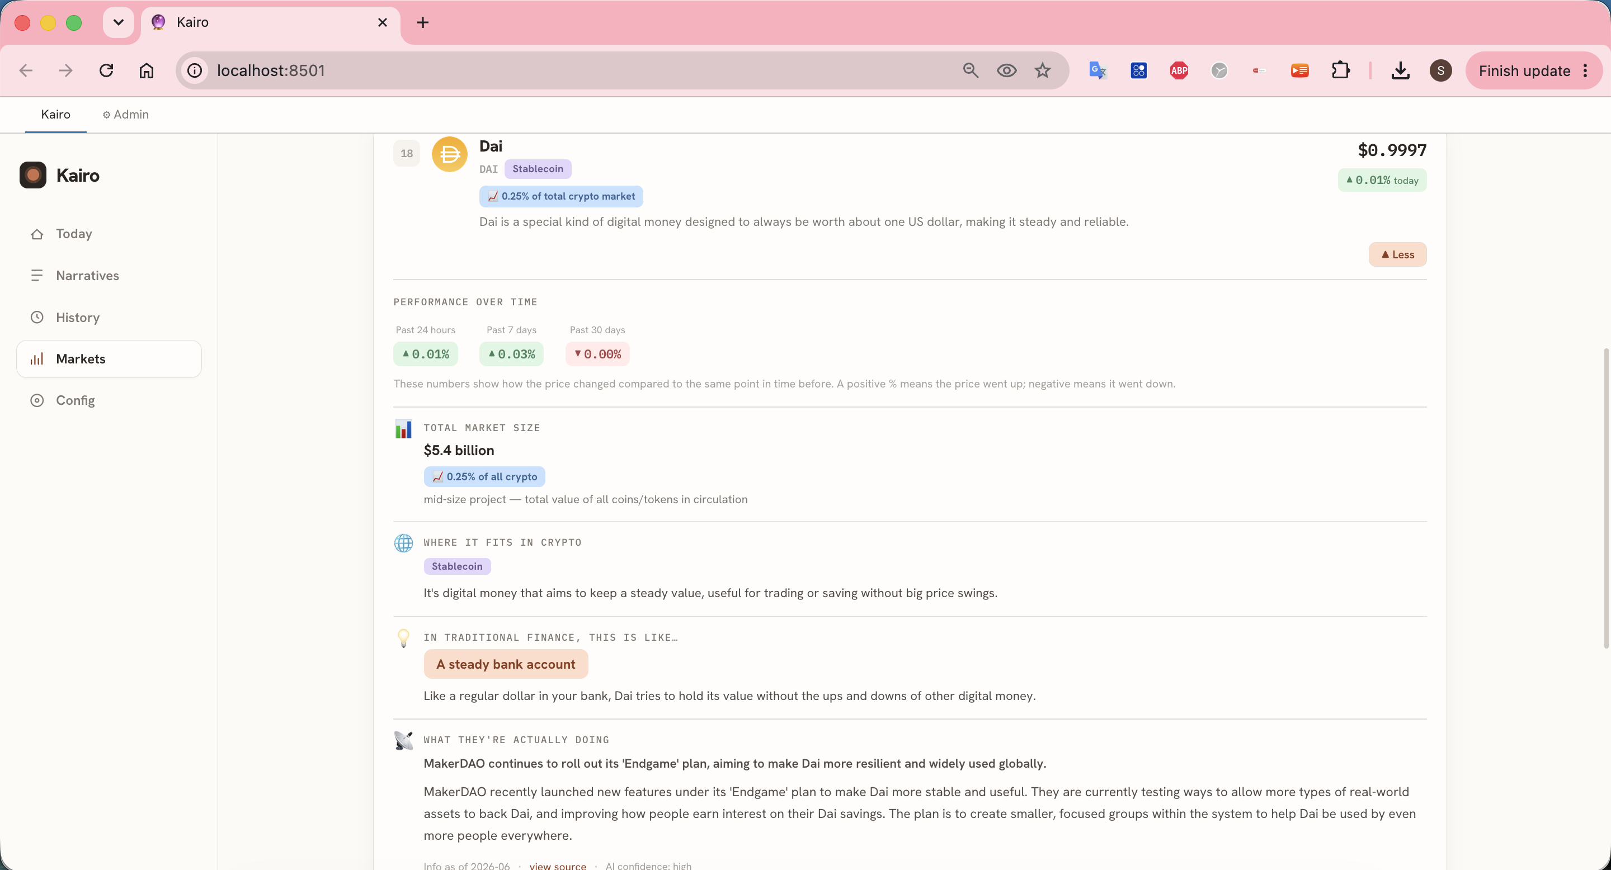Click the Dai coin logo
Image resolution: width=1611 pixels, height=870 pixels.
[x=450, y=154]
